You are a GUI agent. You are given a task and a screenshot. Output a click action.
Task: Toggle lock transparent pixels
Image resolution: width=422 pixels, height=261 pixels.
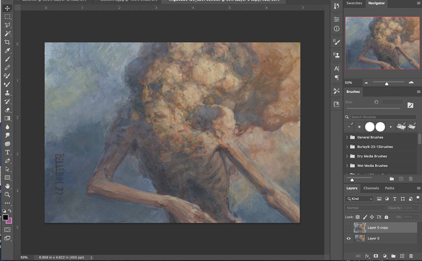point(358,217)
